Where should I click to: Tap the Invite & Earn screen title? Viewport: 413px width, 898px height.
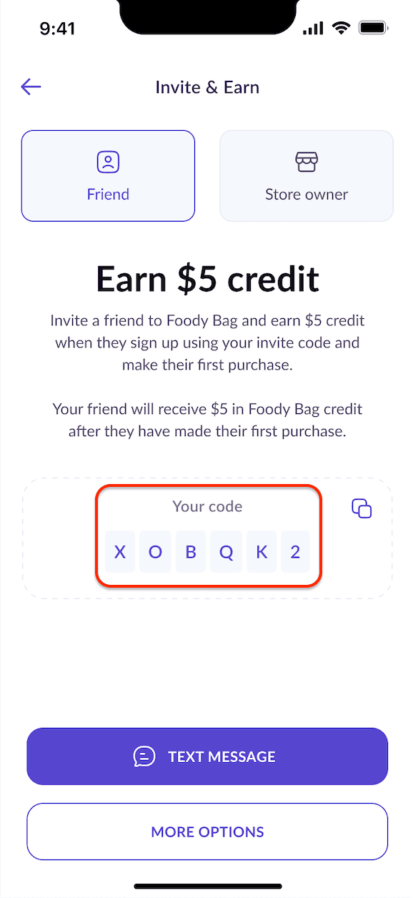[x=207, y=87]
